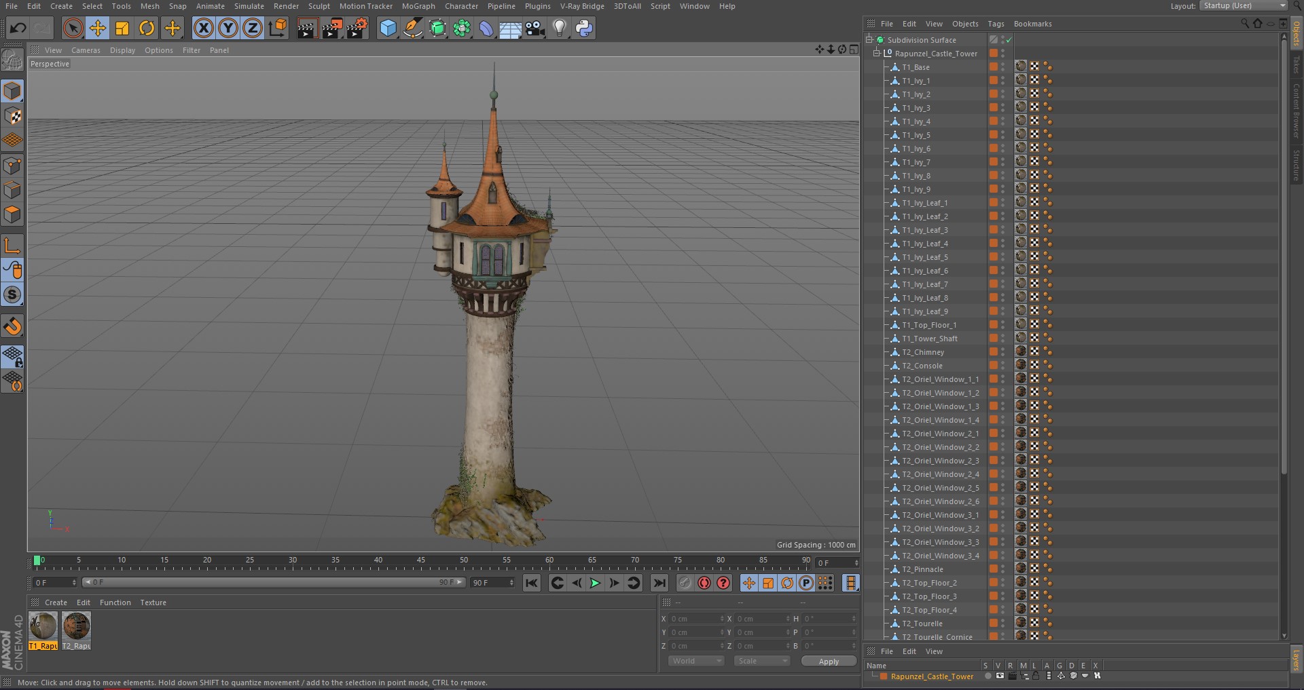Add a Light object

click(x=560, y=28)
